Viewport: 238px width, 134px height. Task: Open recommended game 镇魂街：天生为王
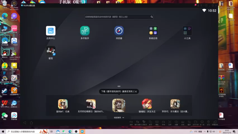pos(147,104)
